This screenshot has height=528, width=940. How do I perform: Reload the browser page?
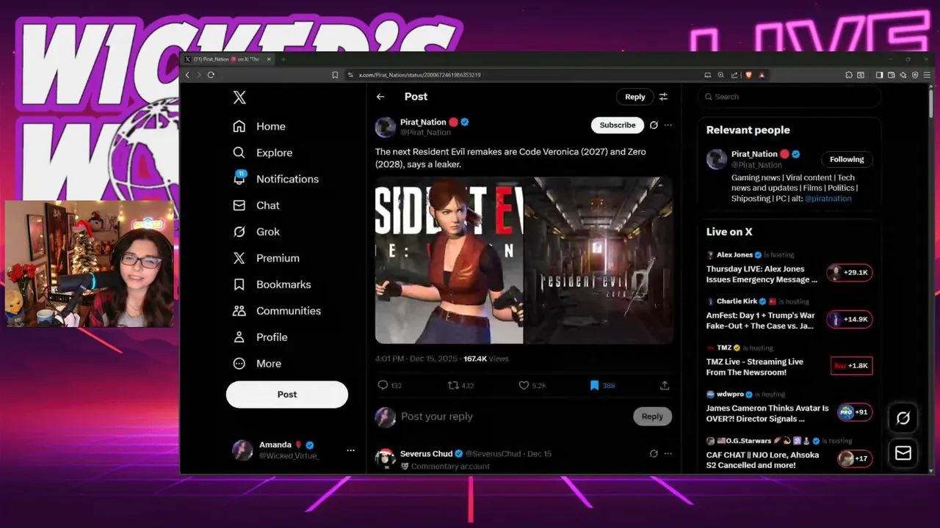click(211, 75)
